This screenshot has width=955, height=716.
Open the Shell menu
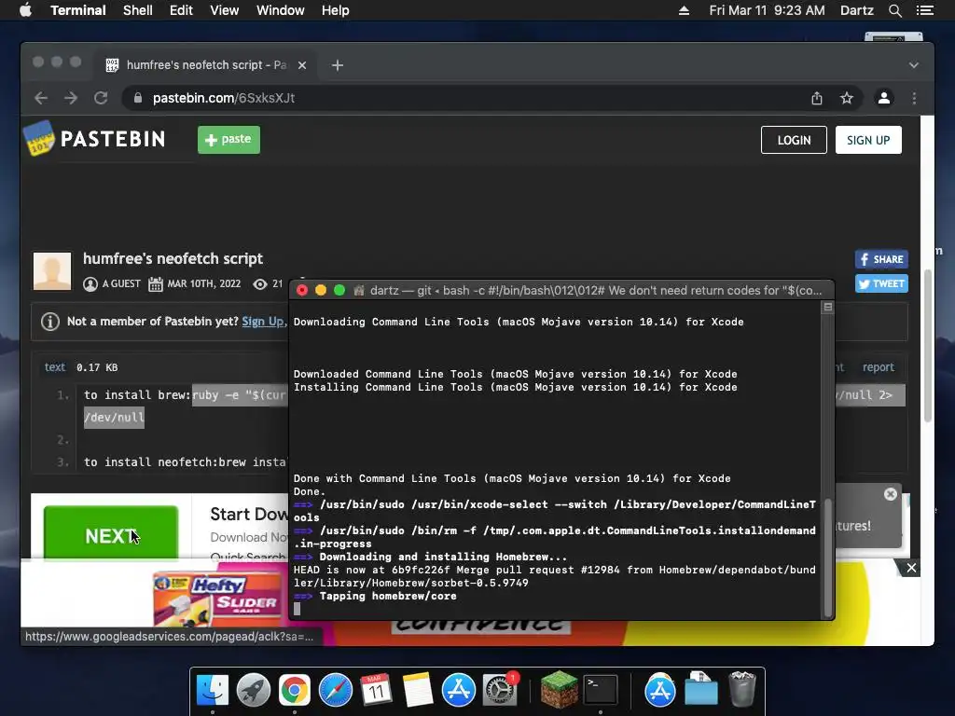click(138, 10)
